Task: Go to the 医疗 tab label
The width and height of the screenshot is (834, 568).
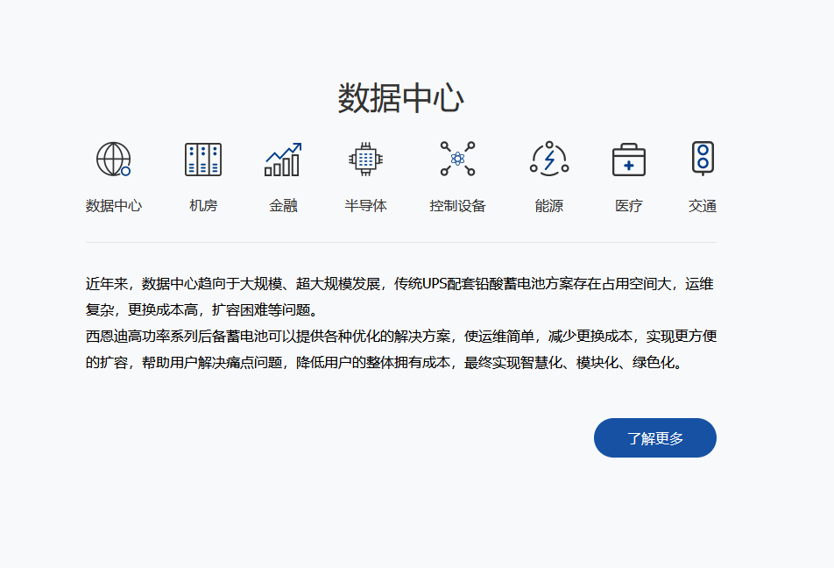Action: (x=629, y=205)
